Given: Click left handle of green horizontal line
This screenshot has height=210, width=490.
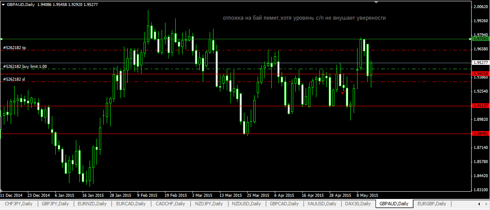Looking at the screenshot, I should (1, 39).
